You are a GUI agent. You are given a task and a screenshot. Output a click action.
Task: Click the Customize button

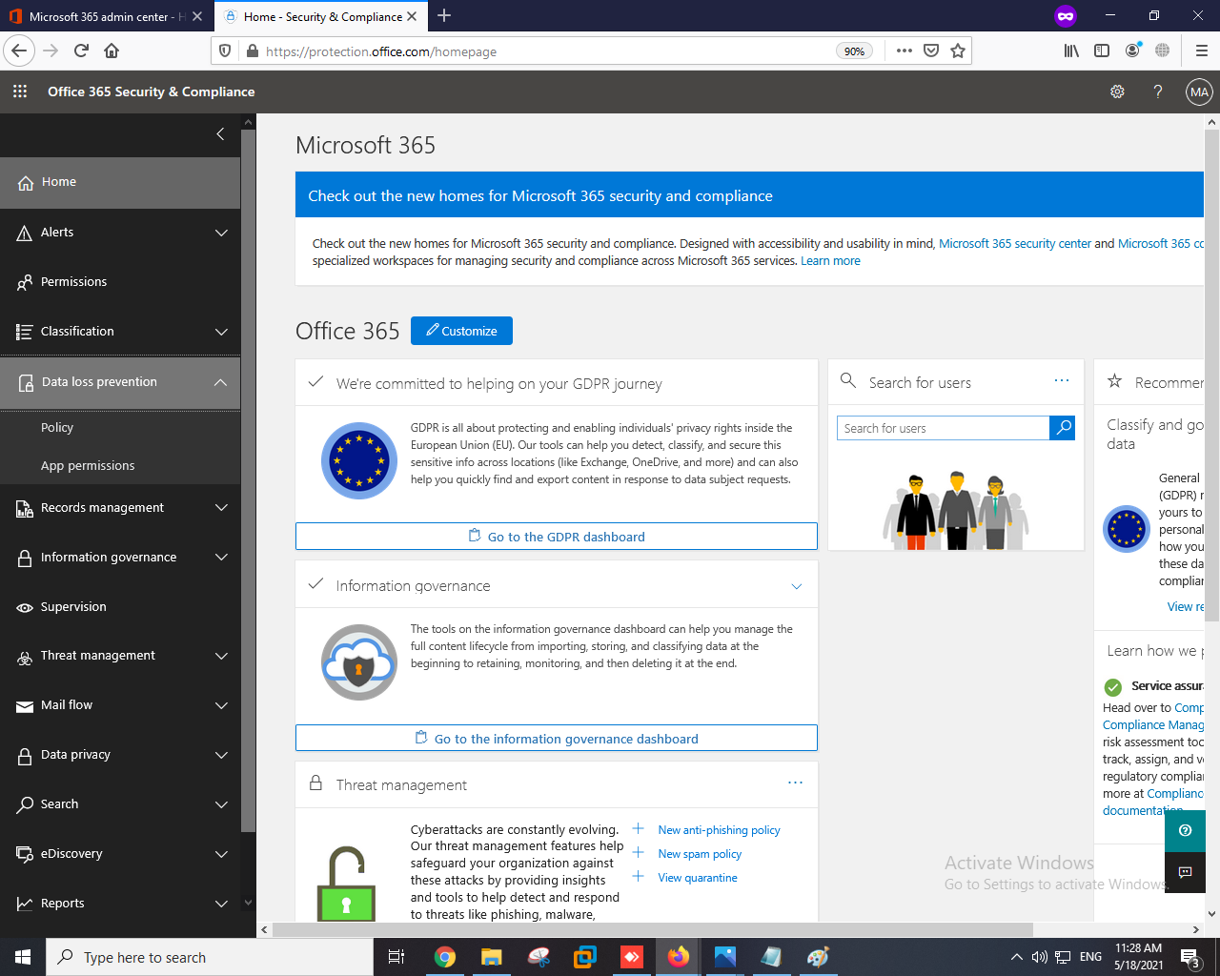click(x=461, y=331)
